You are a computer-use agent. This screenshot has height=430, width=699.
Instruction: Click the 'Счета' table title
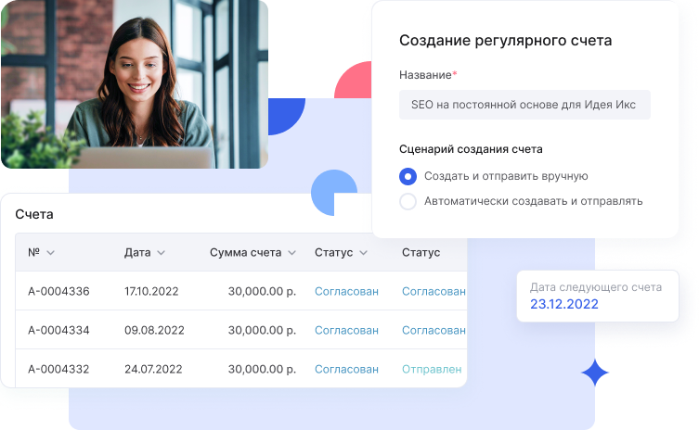point(34,214)
